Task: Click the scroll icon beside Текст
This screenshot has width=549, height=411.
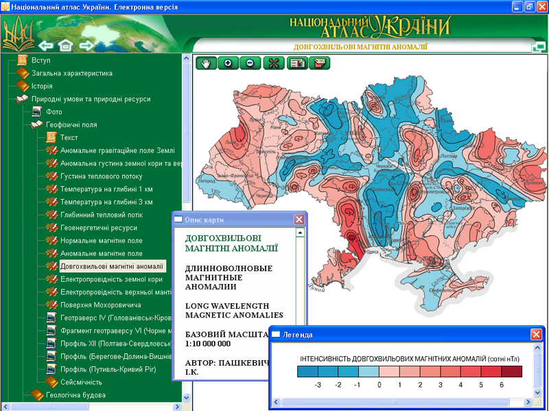Action: coord(51,137)
